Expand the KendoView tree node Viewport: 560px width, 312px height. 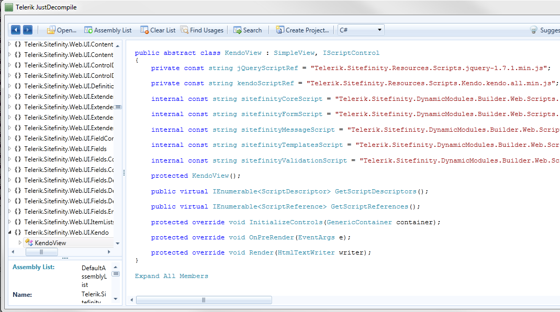pyautogui.click(x=20, y=242)
